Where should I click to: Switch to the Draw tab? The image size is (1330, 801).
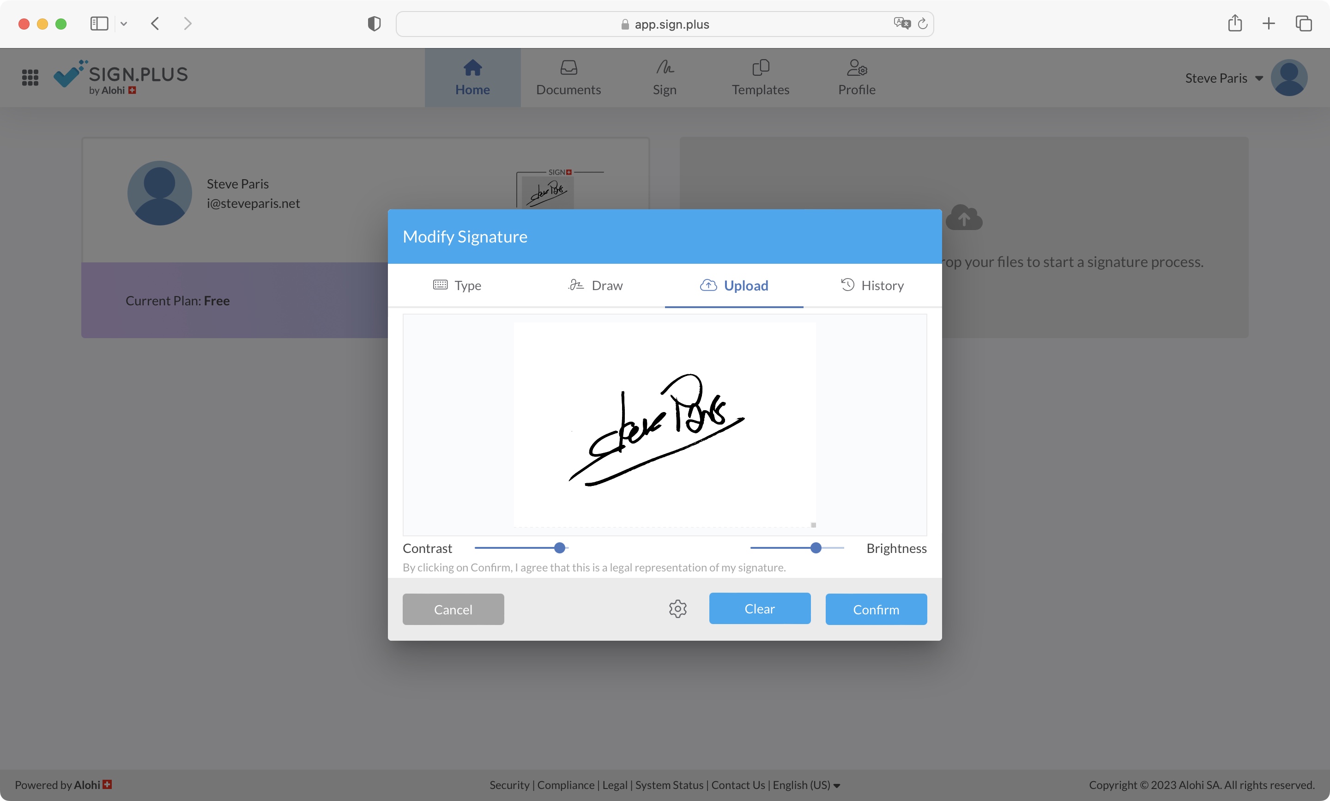click(x=595, y=285)
